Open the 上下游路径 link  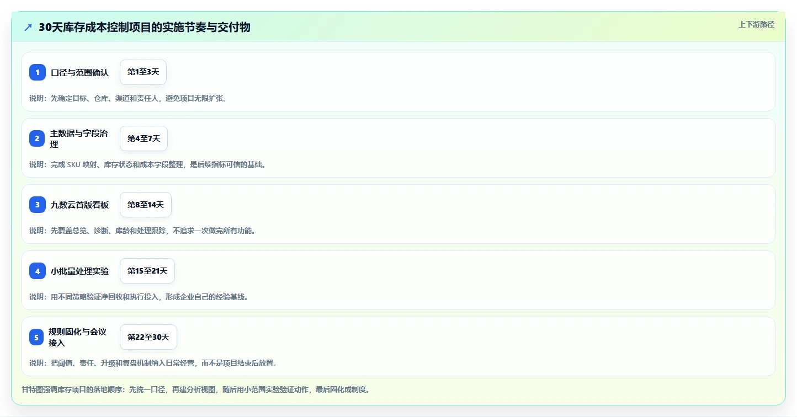[756, 24]
